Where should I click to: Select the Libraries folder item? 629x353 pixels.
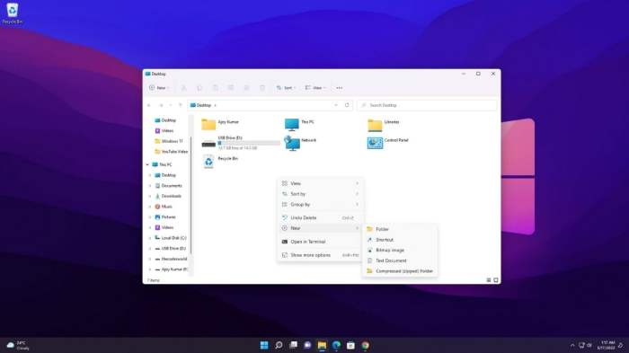pyautogui.click(x=384, y=125)
